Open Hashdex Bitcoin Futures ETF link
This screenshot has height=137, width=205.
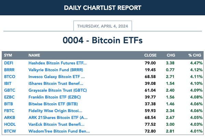point(57,63)
